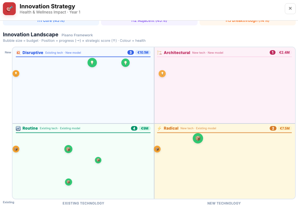This screenshot has width=298, height=210.
Task: Click the rightmost green bubble in Disruptive
Action: [125, 62]
